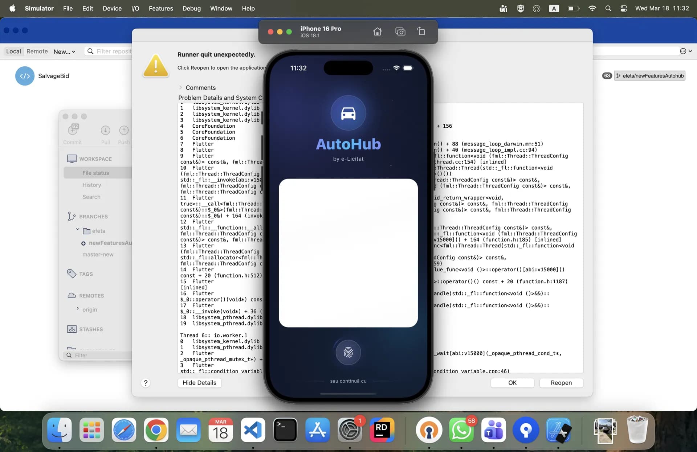Click the Filter repositories search field
Viewport: 697px width, 452px height.
coord(113,52)
